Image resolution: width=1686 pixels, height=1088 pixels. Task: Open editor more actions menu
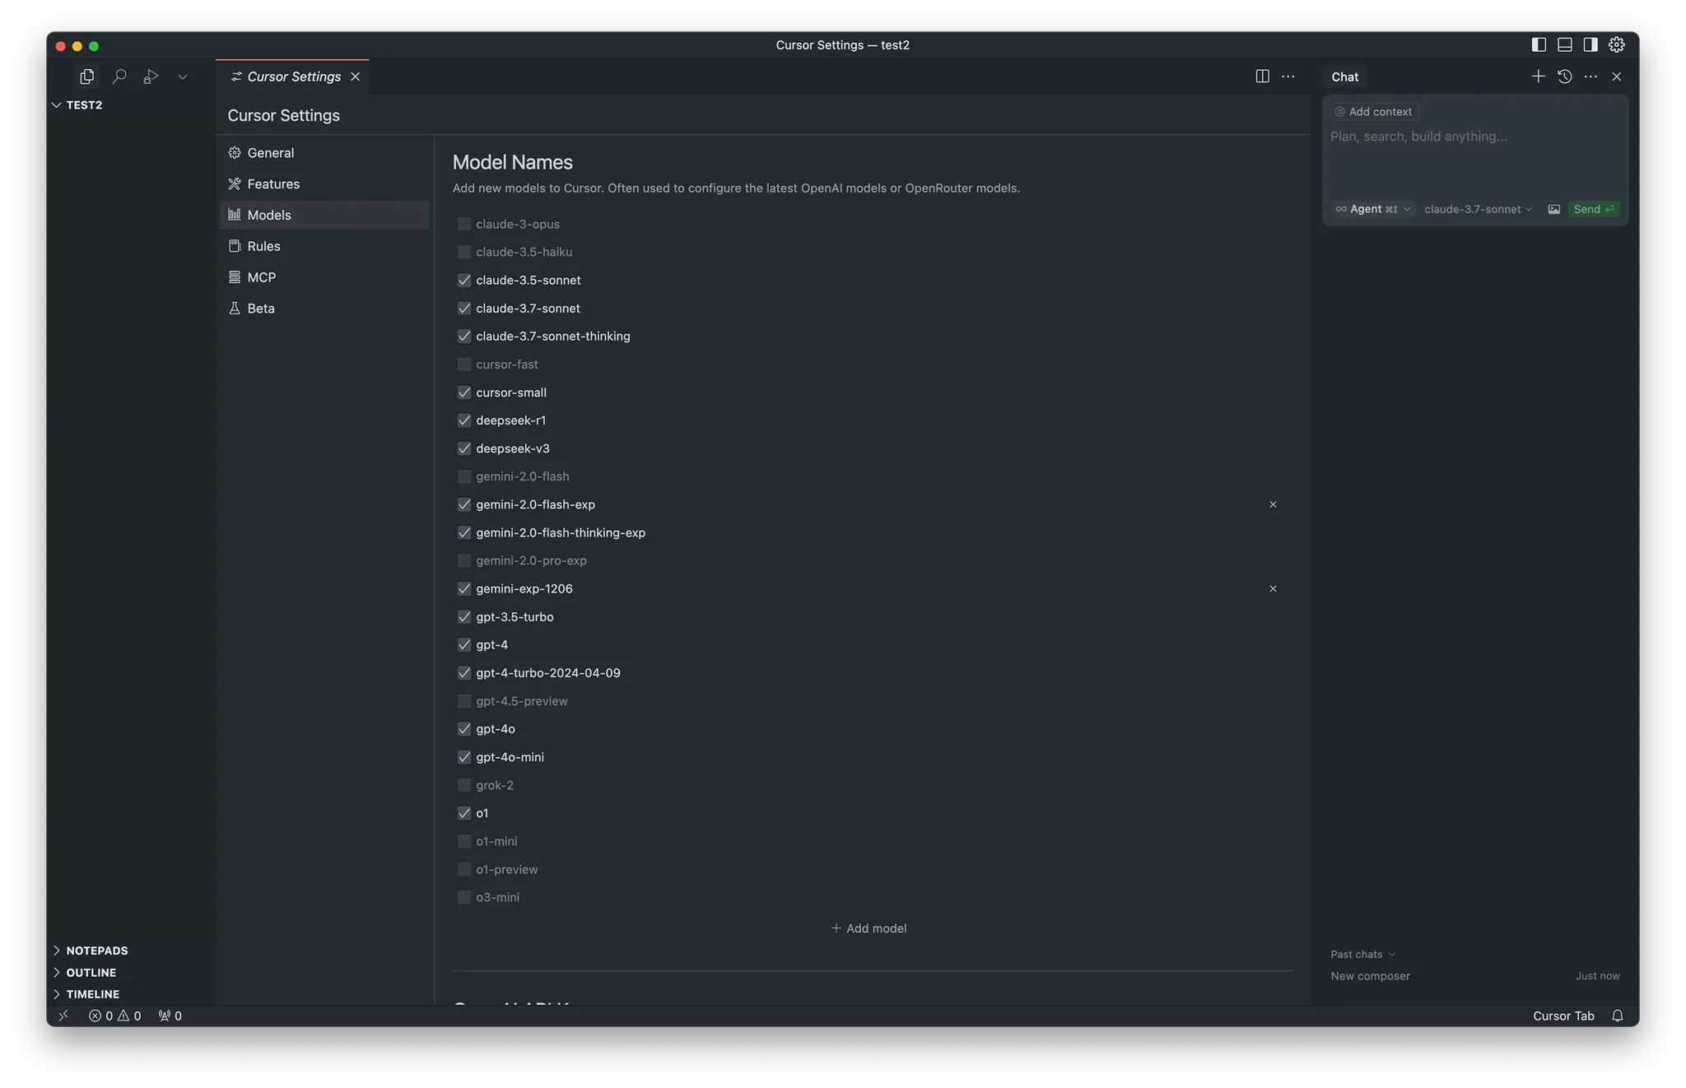(x=1288, y=77)
